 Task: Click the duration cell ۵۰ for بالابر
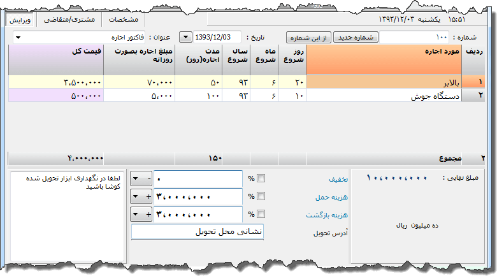tap(199, 82)
